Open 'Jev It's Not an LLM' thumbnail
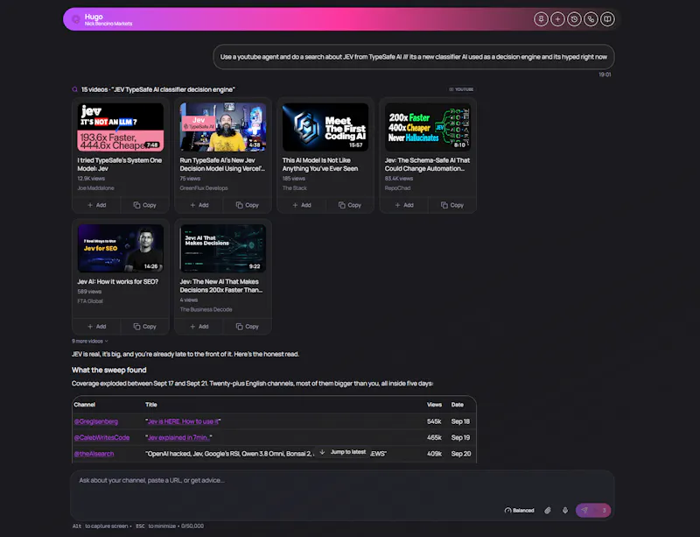 tap(121, 127)
